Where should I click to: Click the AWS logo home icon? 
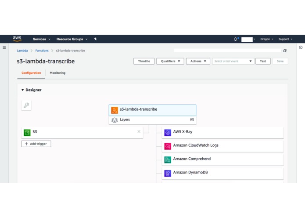click(x=17, y=39)
